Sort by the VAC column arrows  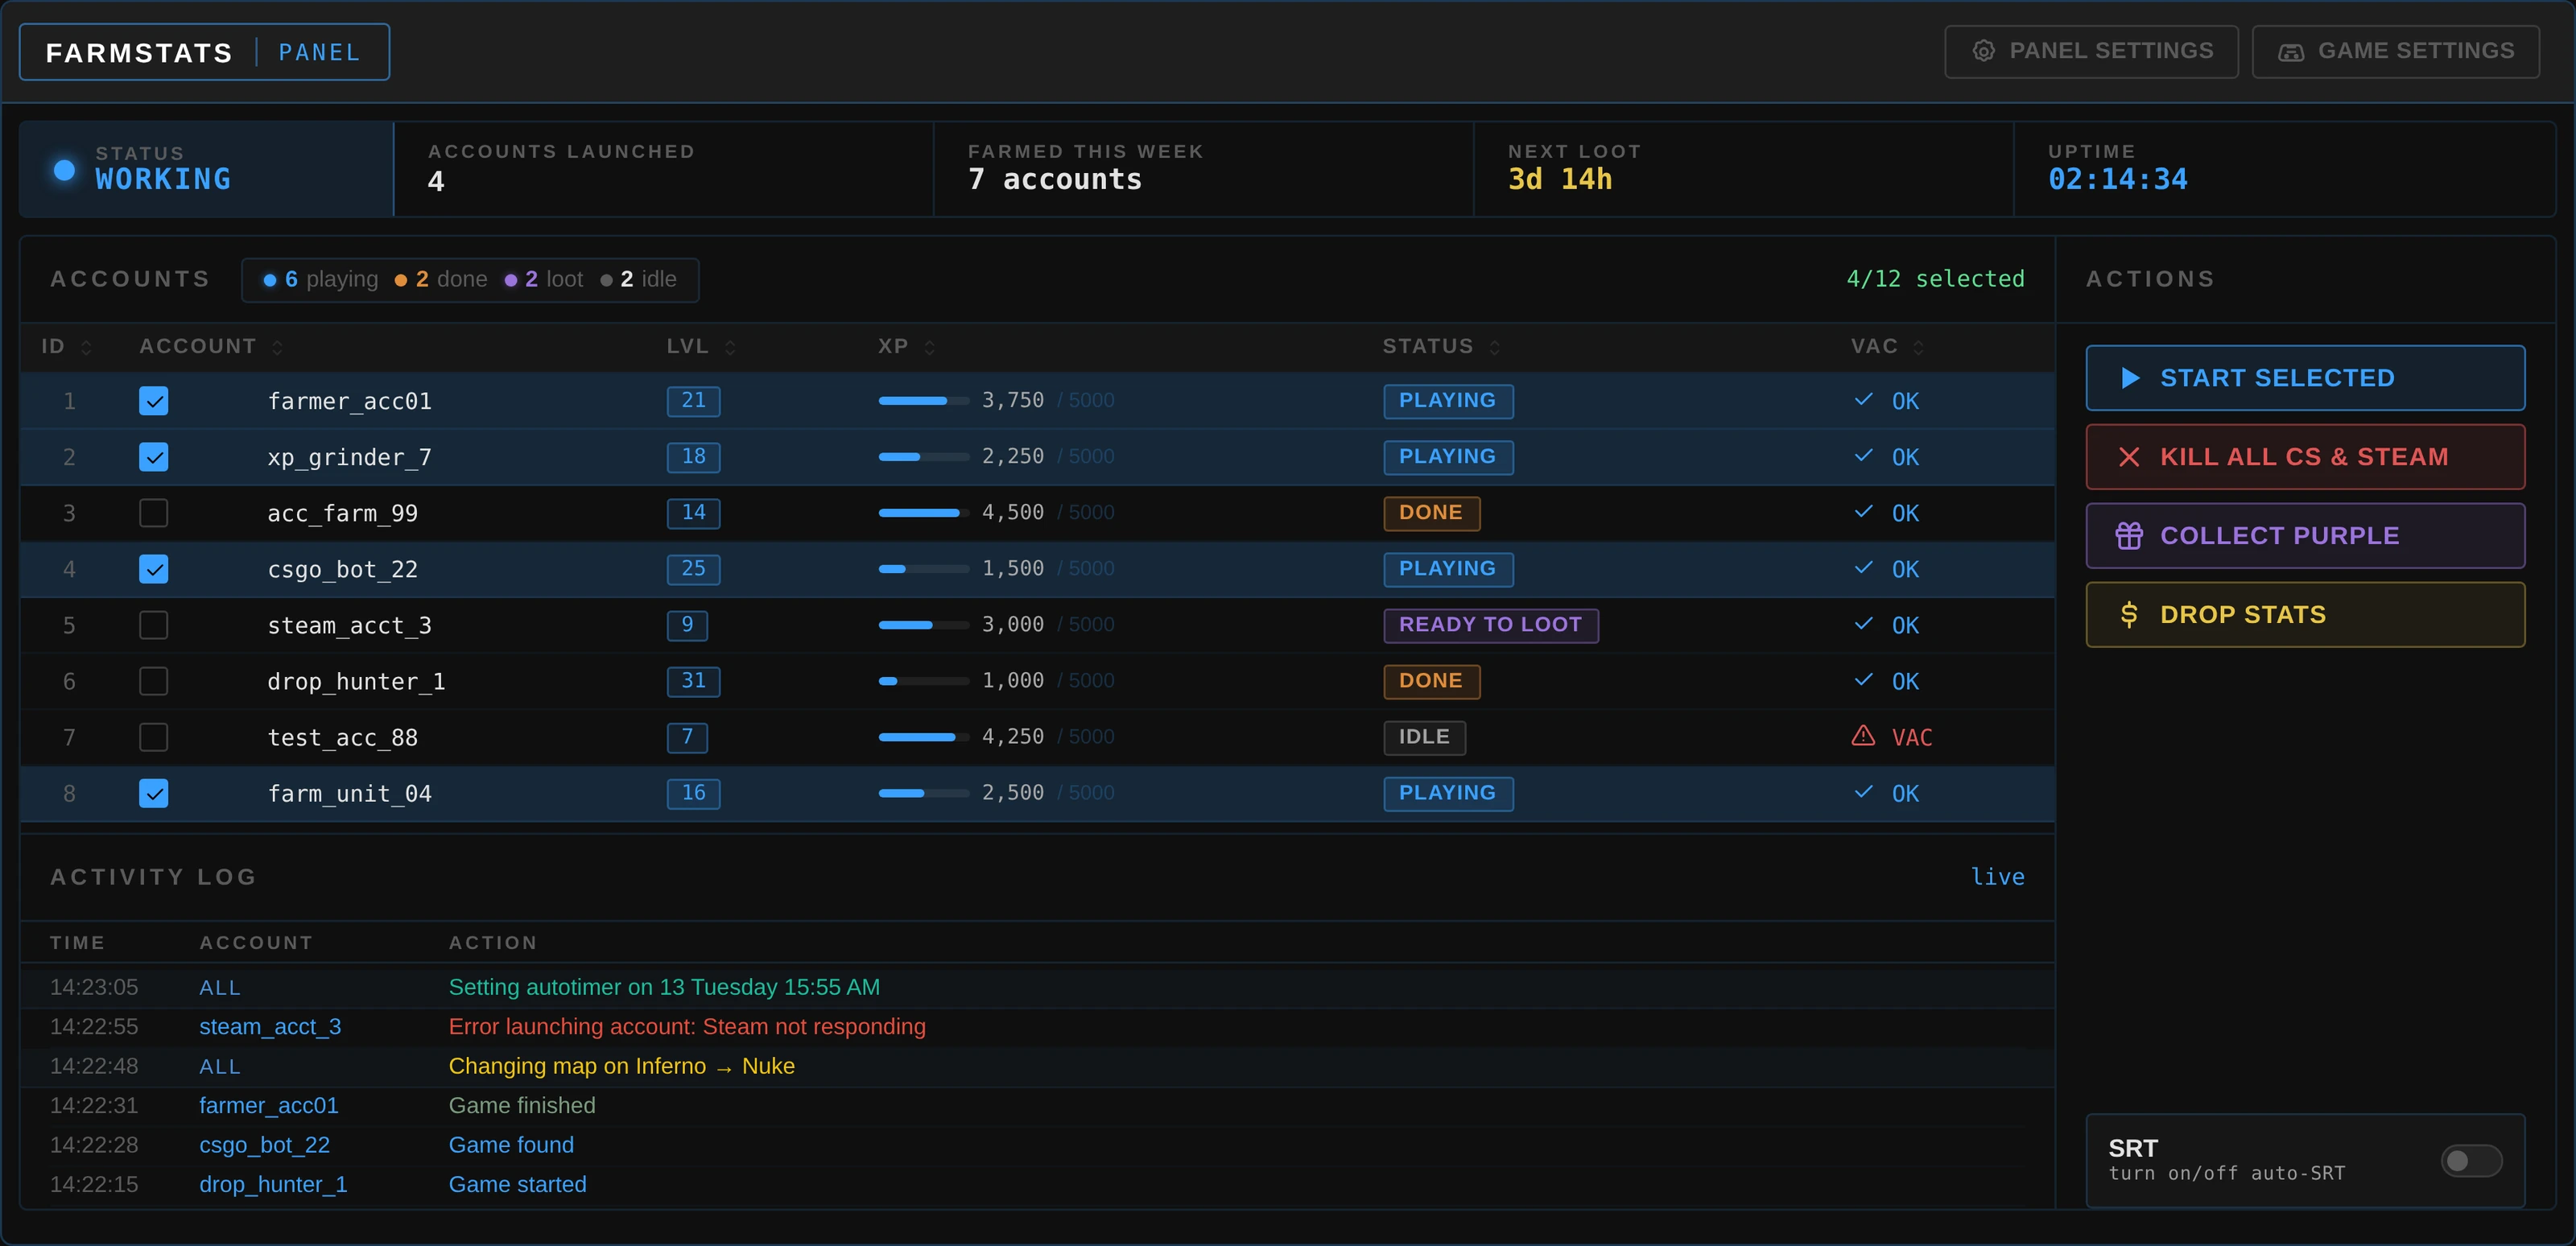[x=1918, y=347]
